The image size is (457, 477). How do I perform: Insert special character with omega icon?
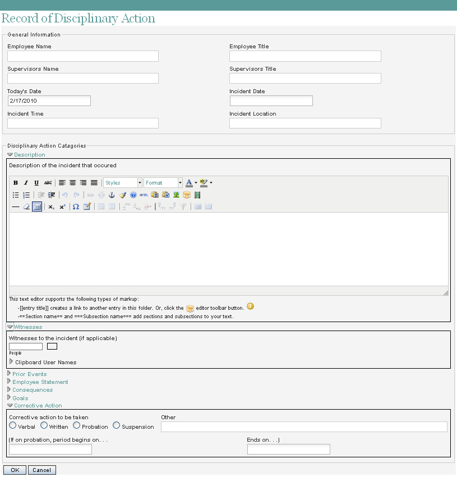point(76,207)
